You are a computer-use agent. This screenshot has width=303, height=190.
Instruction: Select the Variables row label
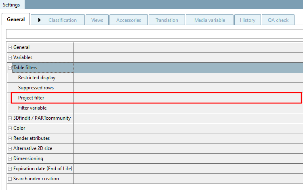click(23, 57)
